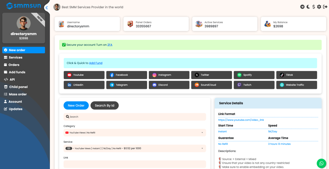Click the Add Fund link
This screenshot has height=169, width=329.
[96, 63]
